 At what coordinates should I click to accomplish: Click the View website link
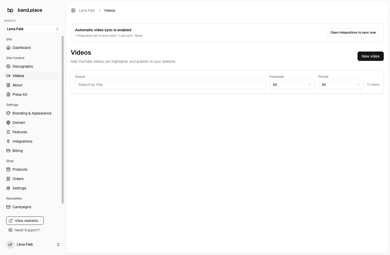click(x=25, y=220)
